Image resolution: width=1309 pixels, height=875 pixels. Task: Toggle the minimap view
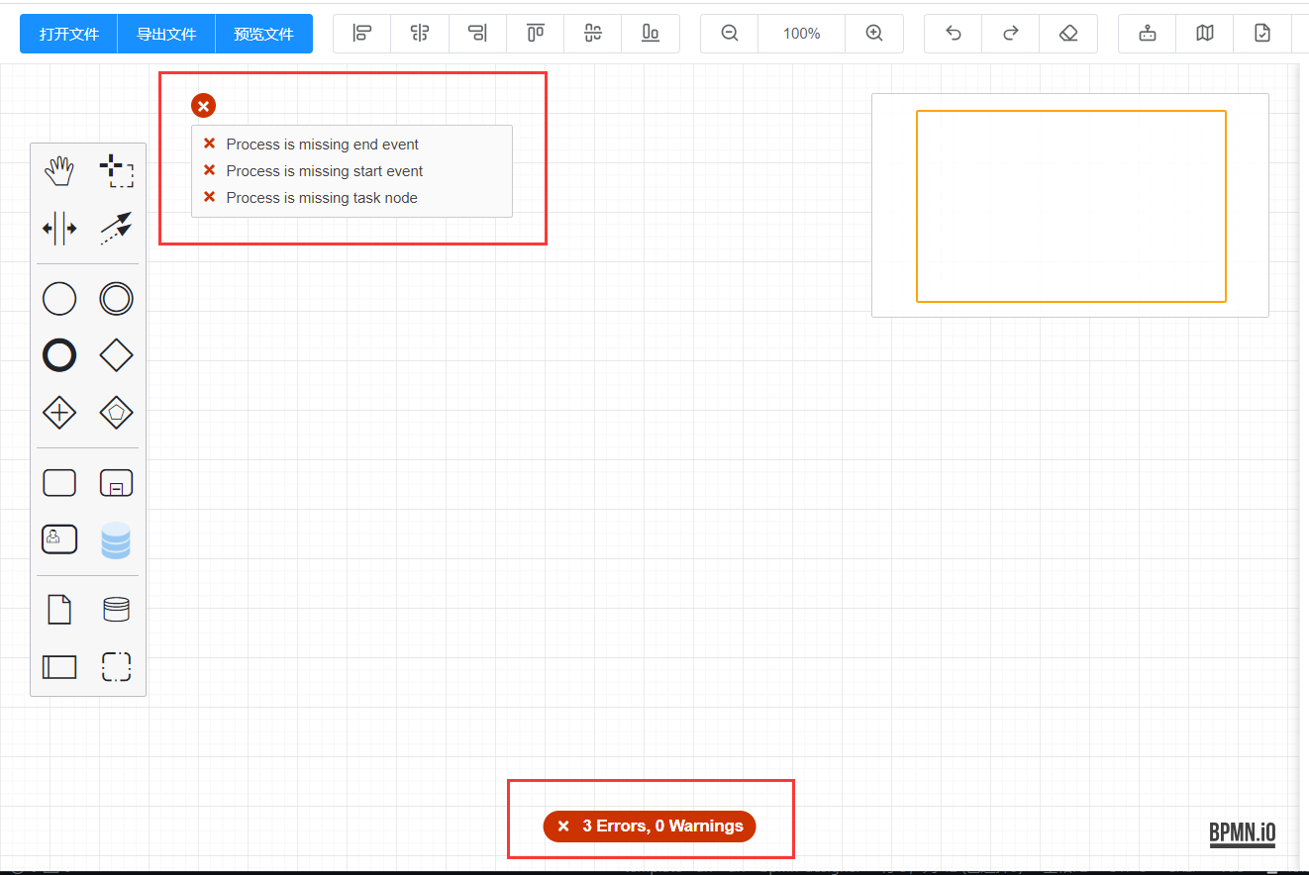[1204, 33]
